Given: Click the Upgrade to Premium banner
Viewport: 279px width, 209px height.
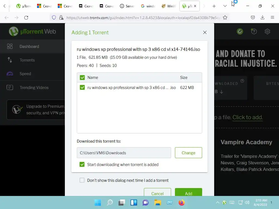Looking at the screenshot, I should 36,109.
